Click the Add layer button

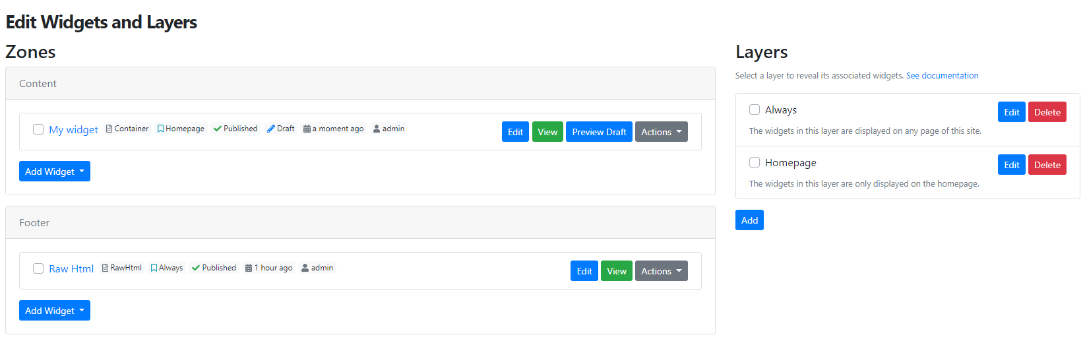(749, 220)
